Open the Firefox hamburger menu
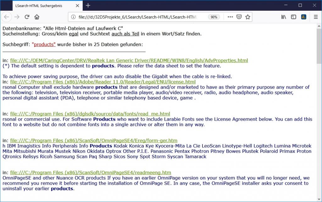322x202 pixels. pos(316,17)
